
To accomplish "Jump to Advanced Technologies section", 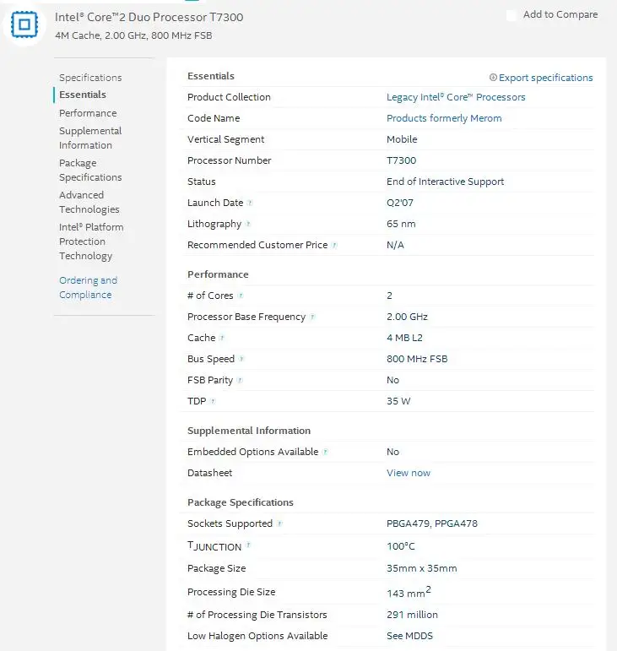I will click(89, 203).
